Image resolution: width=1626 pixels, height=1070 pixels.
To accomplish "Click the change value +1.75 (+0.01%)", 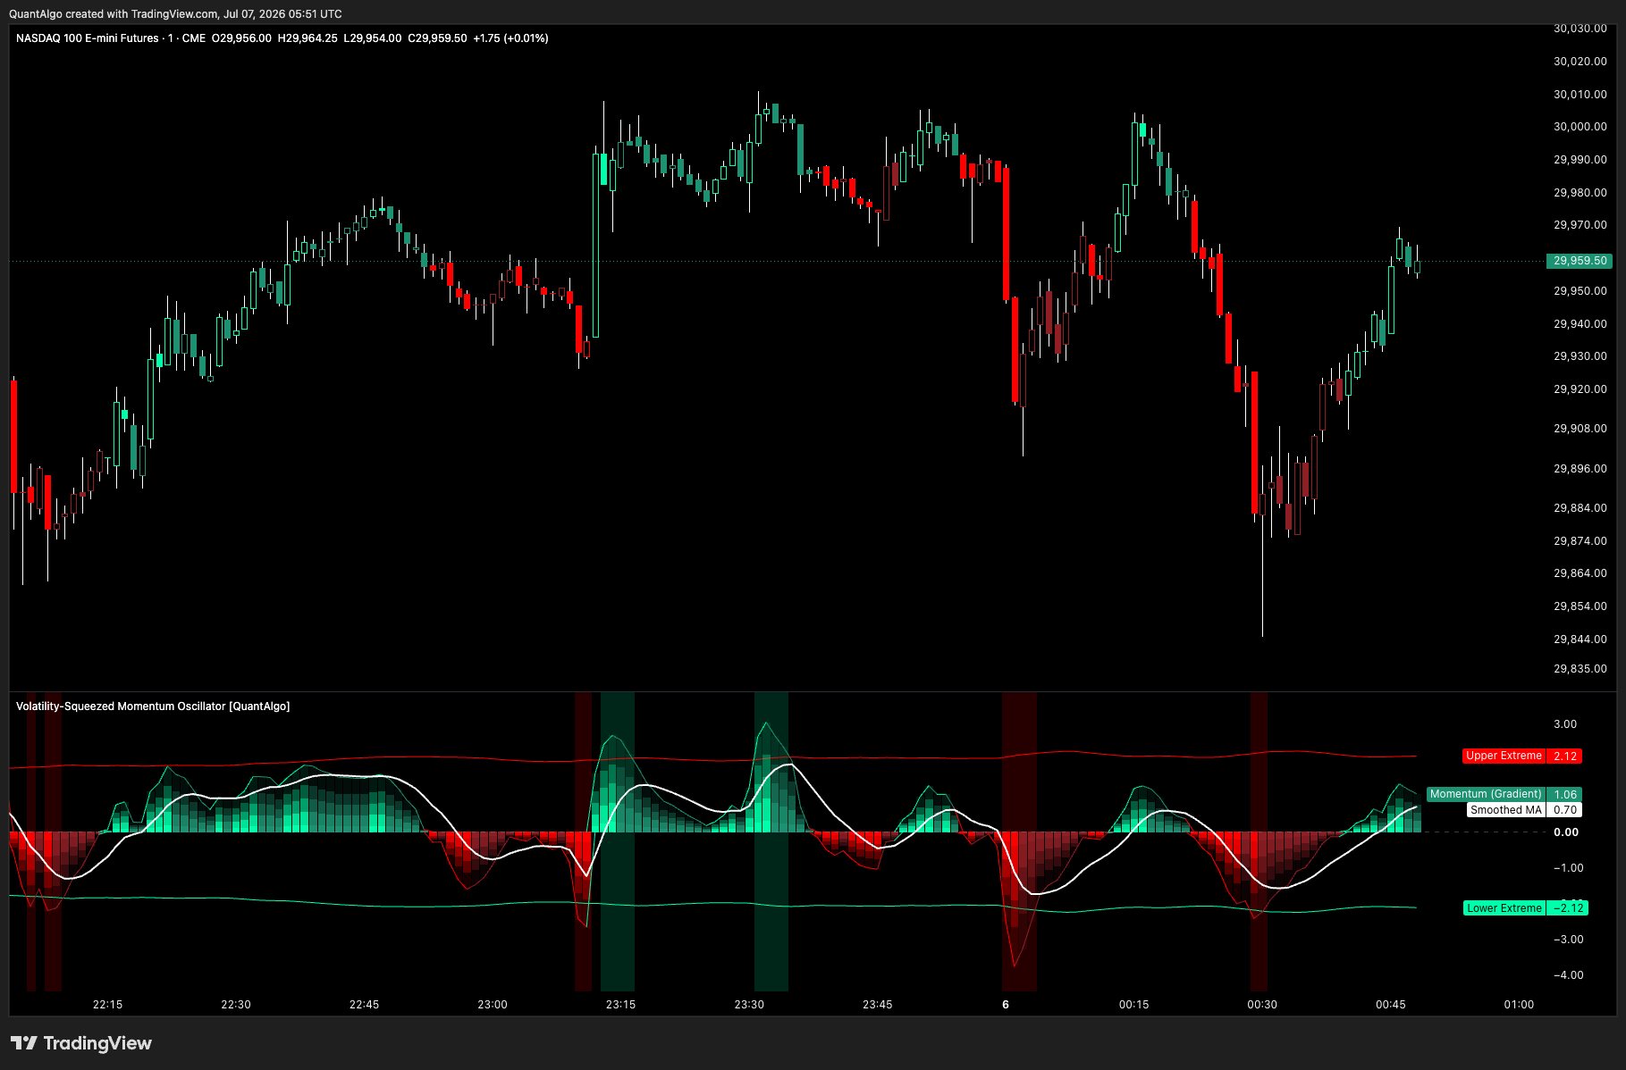I will 510,38.
